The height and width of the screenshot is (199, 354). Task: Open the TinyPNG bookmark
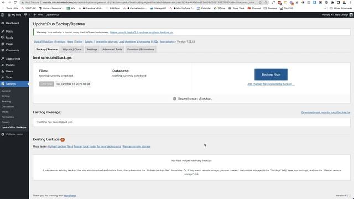[x=287, y=8]
